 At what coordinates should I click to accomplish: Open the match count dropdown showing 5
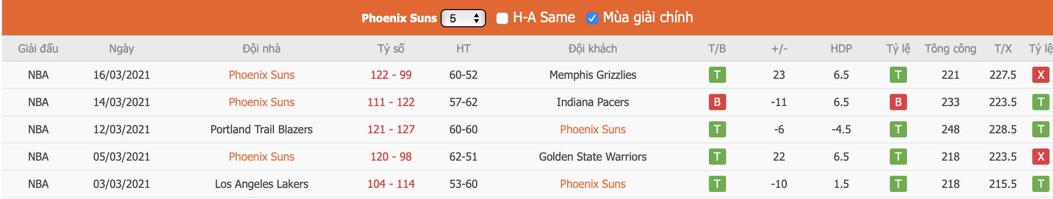click(463, 18)
